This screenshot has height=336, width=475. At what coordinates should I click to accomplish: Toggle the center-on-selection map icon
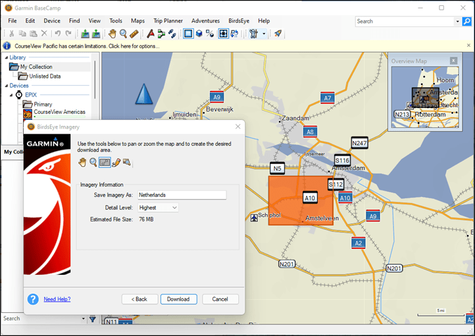223,34
